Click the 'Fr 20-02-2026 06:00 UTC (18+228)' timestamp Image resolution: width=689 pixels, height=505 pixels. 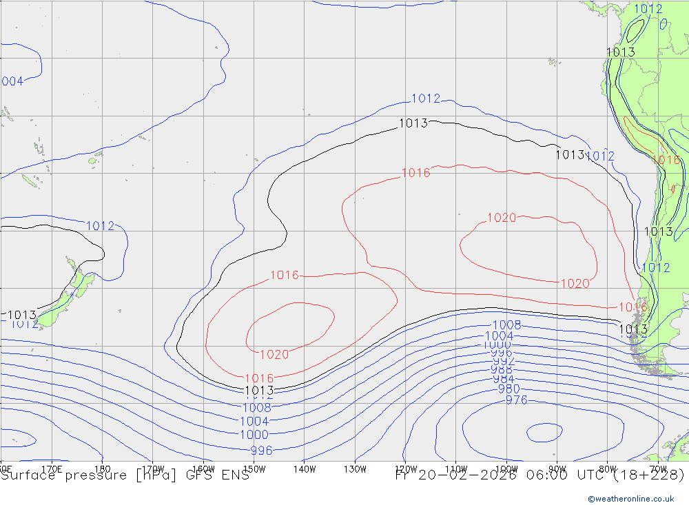click(540, 475)
